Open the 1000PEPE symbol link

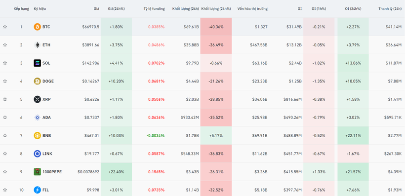pos(52,172)
